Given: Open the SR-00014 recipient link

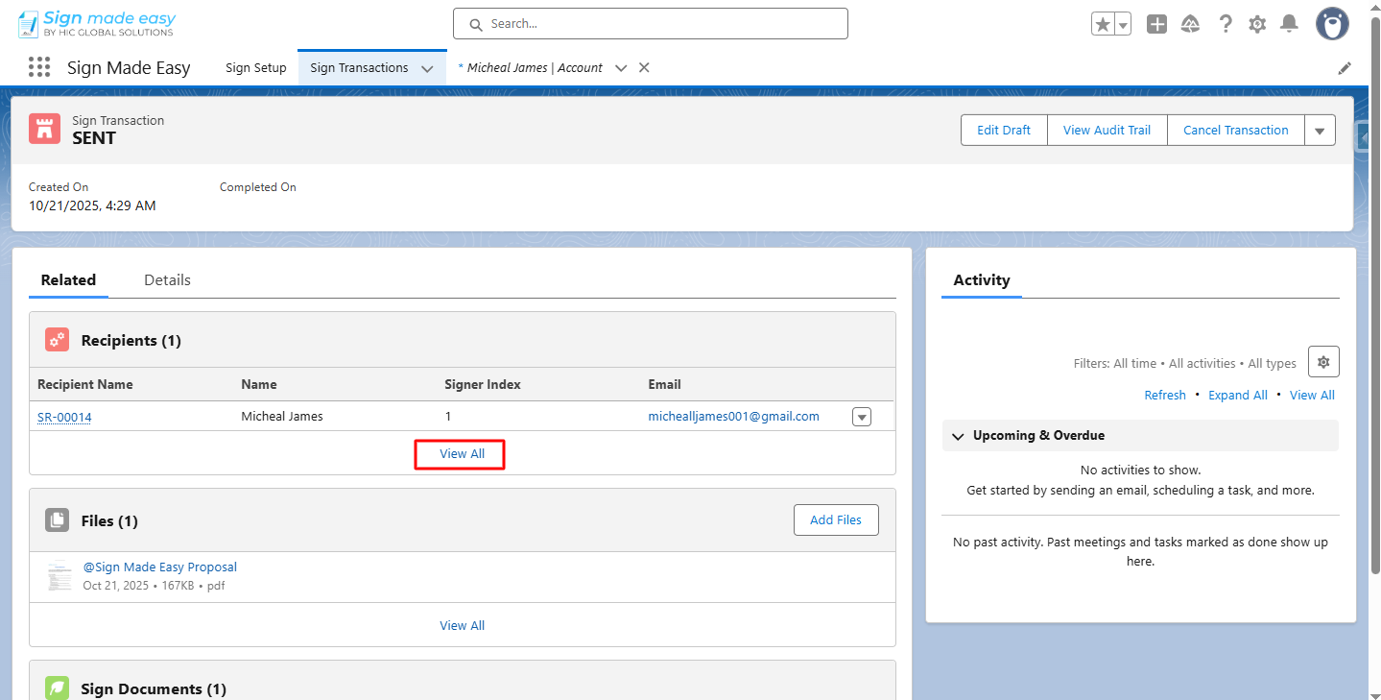Looking at the screenshot, I should [64, 417].
